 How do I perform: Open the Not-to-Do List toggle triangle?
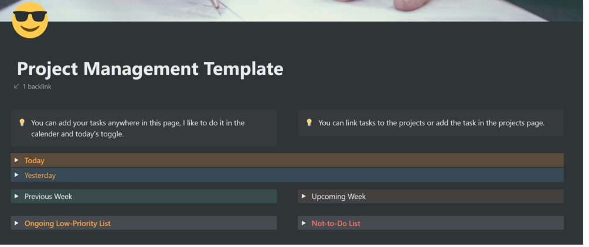(304, 224)
